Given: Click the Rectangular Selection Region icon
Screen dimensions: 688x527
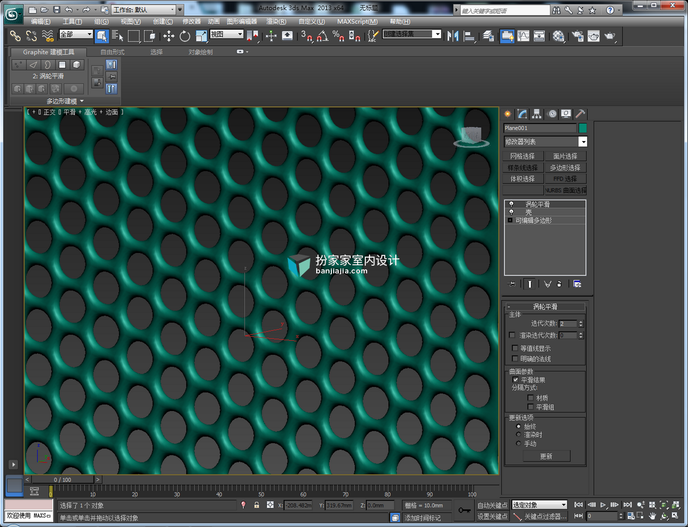Looking at the screenshot, I should point(134,36).
